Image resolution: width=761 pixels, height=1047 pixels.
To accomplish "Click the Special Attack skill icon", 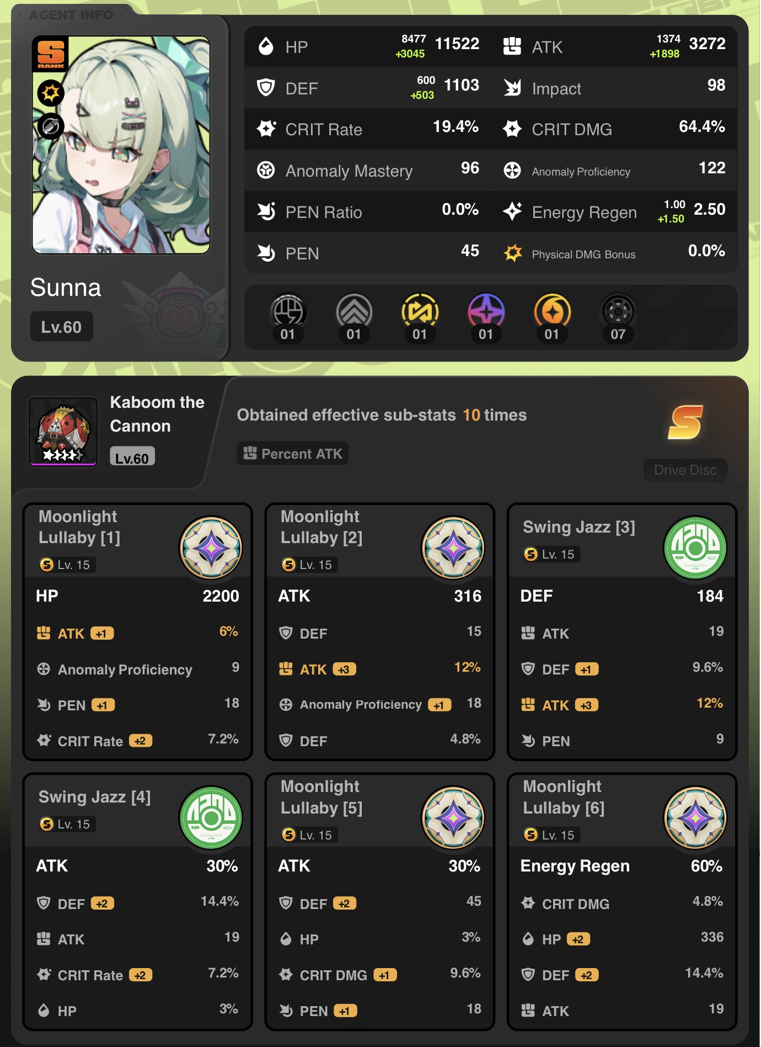I will [486, 312].
